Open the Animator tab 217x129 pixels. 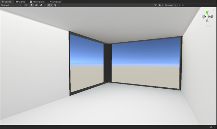[55, 2]
